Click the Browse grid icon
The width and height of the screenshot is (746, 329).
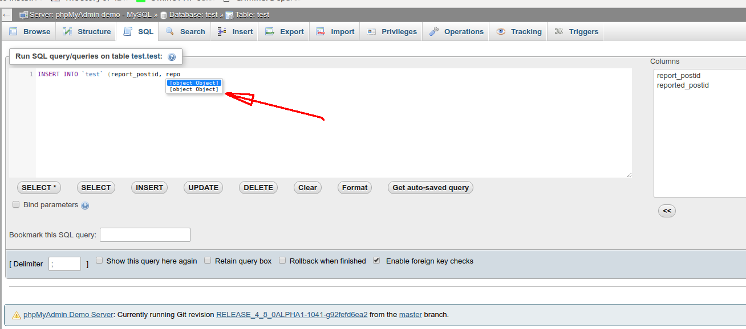[x=13, y=32]
